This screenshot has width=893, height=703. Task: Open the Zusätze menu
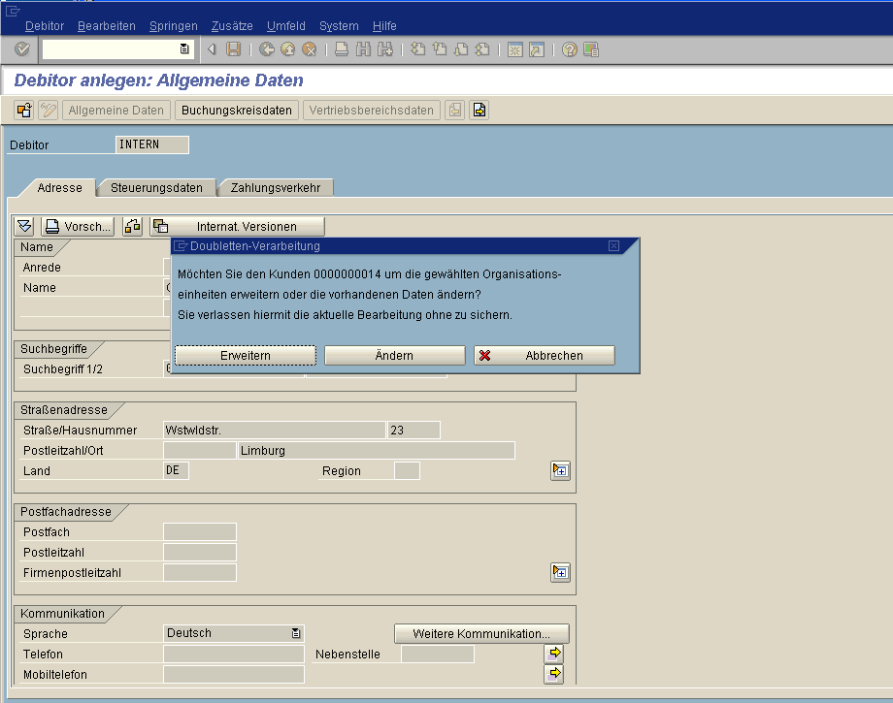click(232, 26)
